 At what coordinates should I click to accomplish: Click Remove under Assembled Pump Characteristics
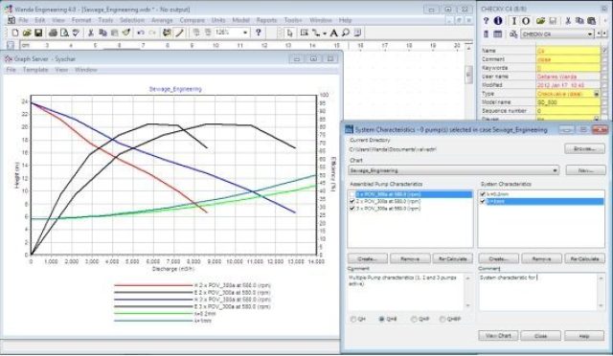click(410, 258)
